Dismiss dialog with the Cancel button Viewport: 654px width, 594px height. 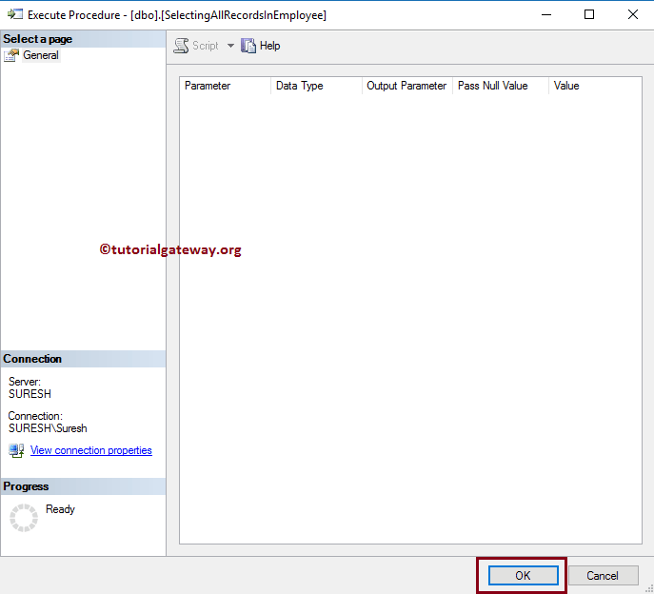click(x=603, y=576)
